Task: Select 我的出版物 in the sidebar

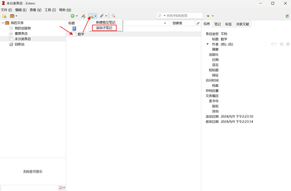Action: [x=23, y=28]
